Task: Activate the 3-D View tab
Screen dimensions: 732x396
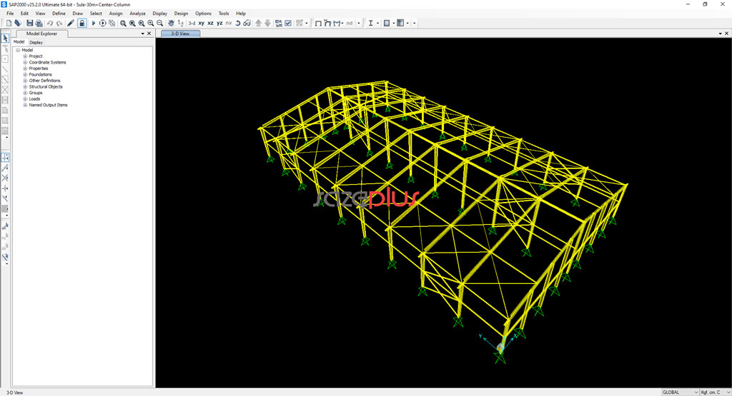Action: pos(180,34)
